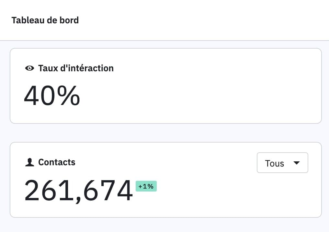This screenshot has width=329, height=232.
Task: Select the Taux d'intéraction card
Action: point(166,86)
